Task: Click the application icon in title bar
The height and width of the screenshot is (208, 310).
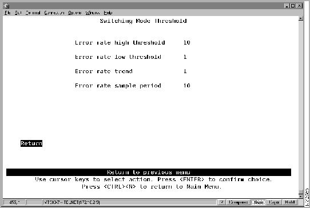Action: 6,6
